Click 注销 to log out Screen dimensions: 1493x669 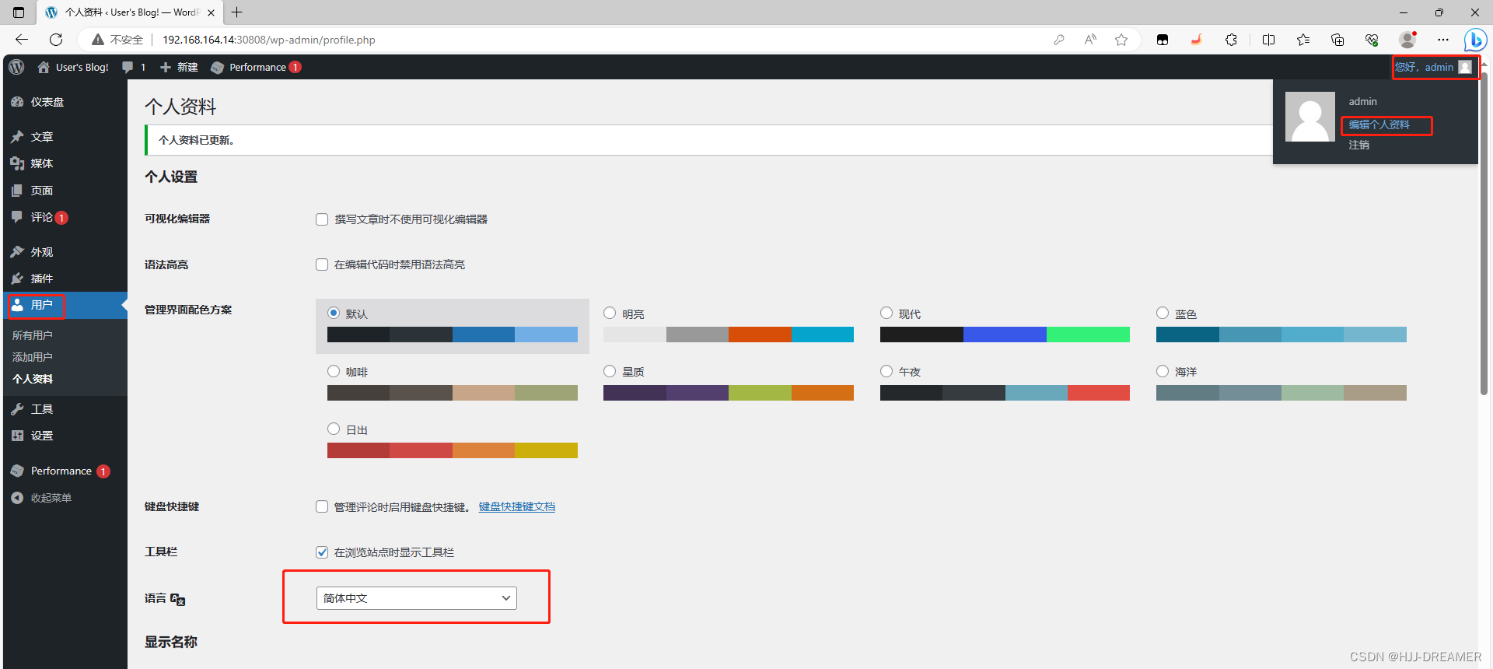[x=1358, y=145]
